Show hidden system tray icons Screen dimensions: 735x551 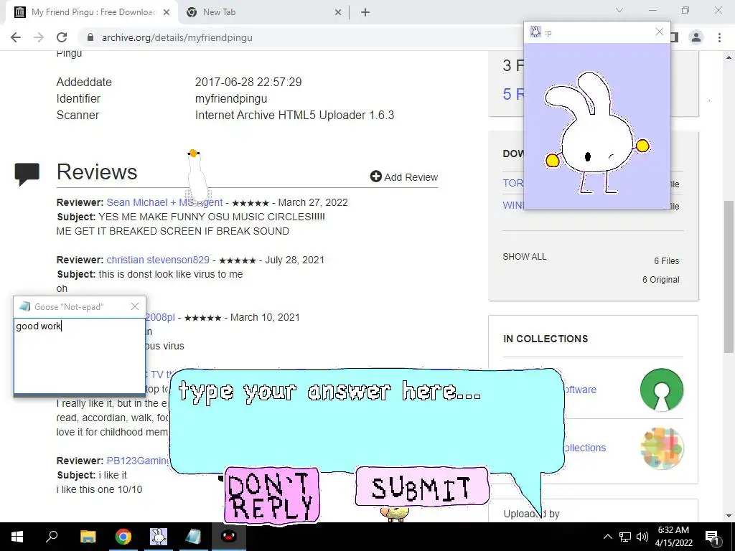tap(607, 537)
